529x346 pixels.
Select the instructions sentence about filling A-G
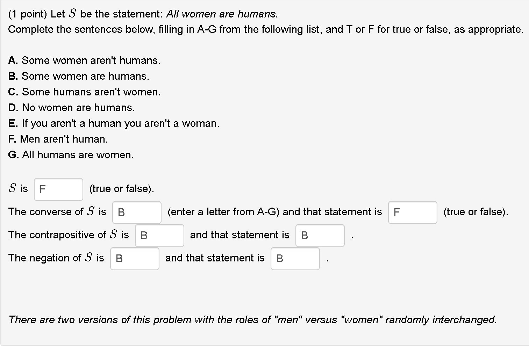coord(265,29)
